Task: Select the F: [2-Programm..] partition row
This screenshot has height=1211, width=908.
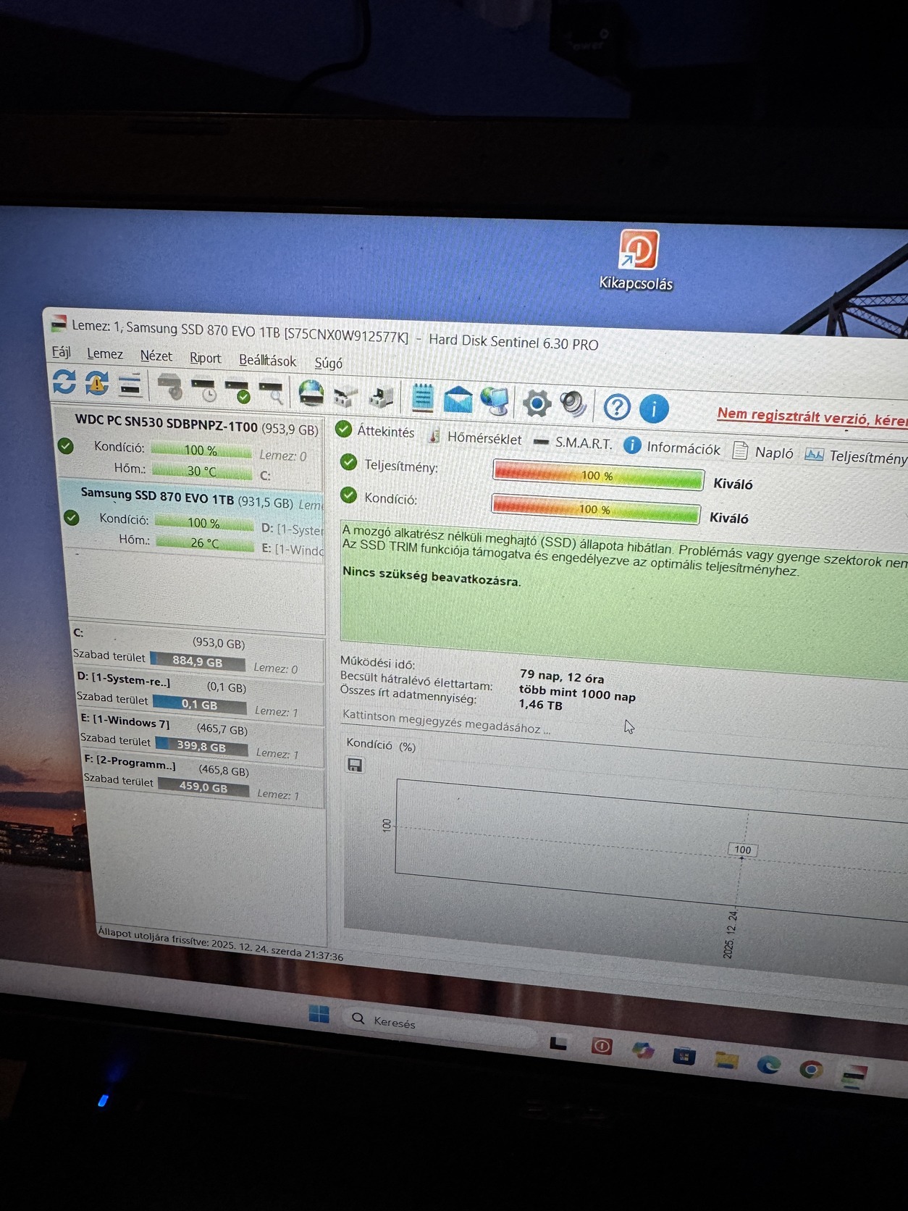Action: pos(203,777)
